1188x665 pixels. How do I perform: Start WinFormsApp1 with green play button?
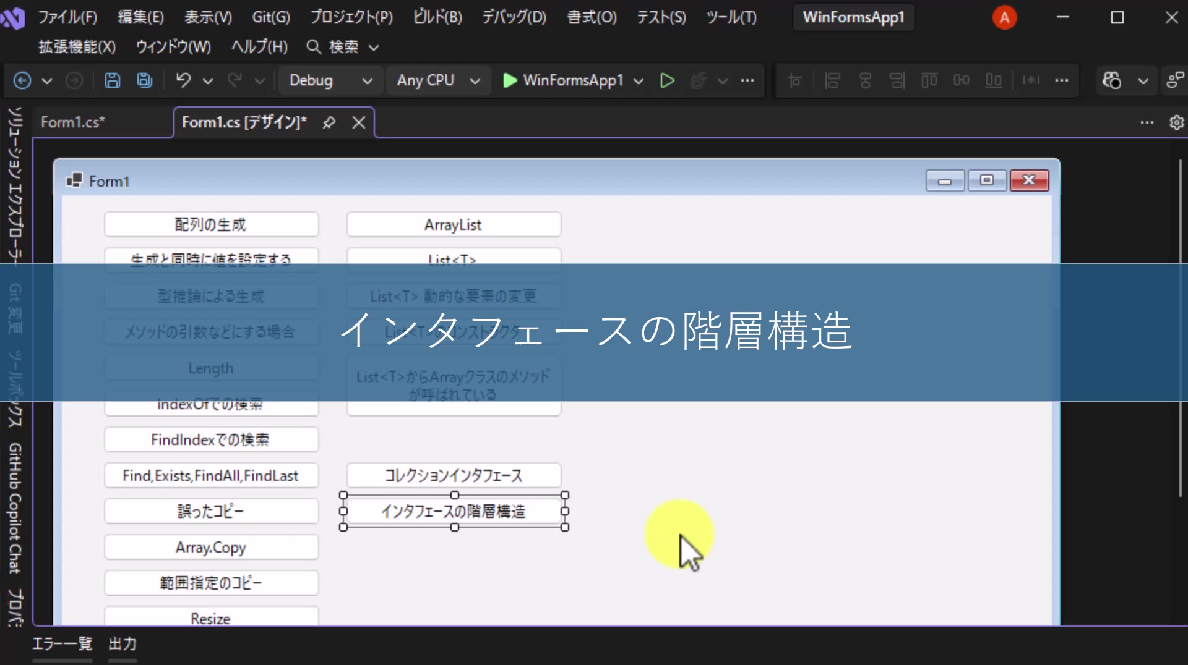[x=510, y=80]
